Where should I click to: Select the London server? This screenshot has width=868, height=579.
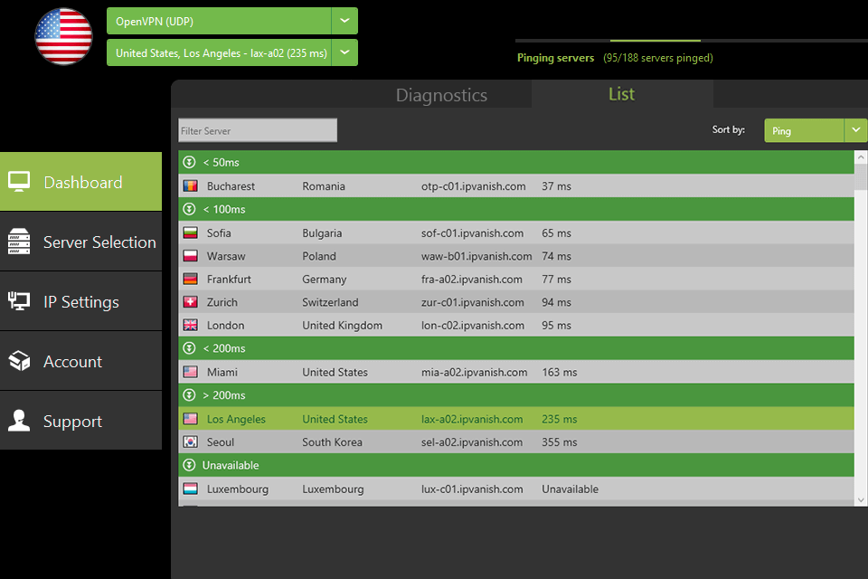[516, 326]
